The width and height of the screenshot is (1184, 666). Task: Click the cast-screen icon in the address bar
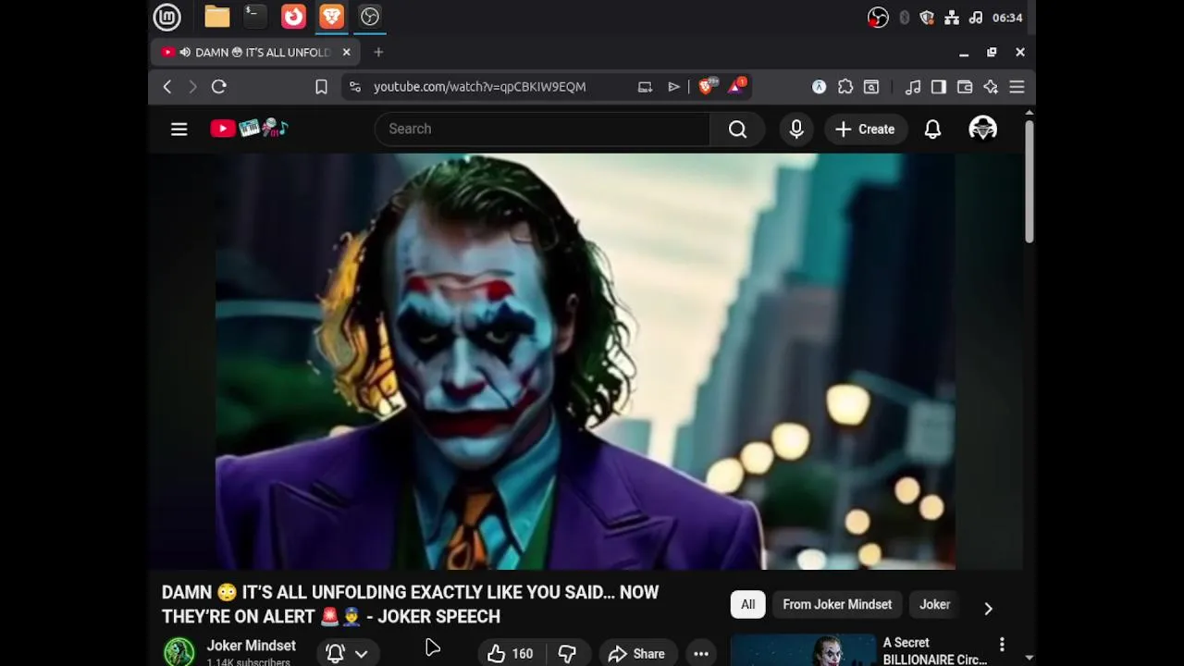point(645,87)
